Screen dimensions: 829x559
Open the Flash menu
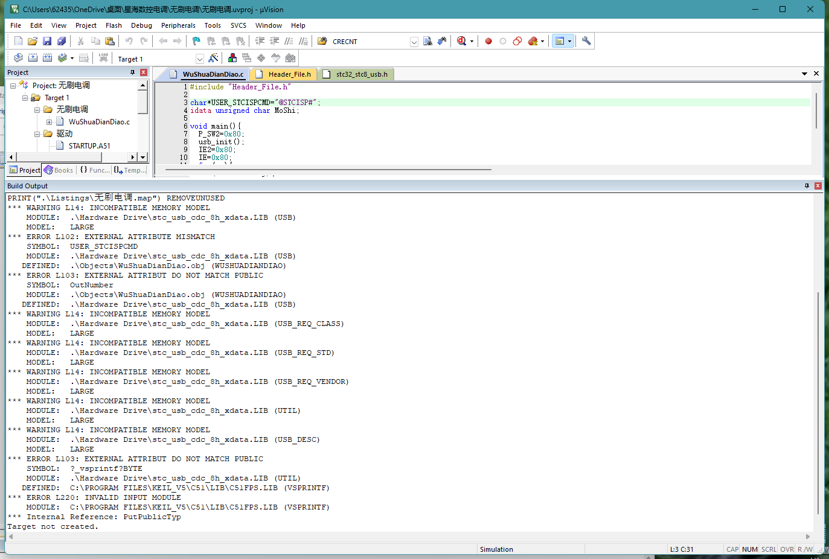pos(114,25)
